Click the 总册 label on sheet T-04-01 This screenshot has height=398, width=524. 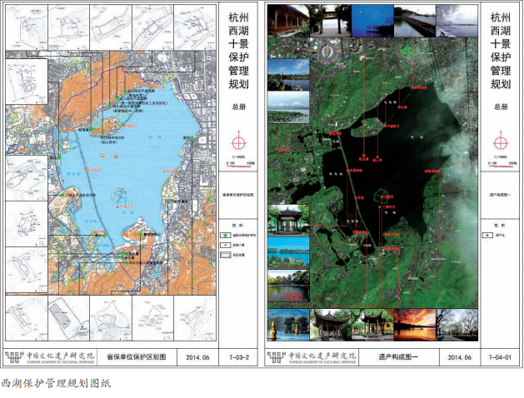pyautogui.click(x=501, y=107)
